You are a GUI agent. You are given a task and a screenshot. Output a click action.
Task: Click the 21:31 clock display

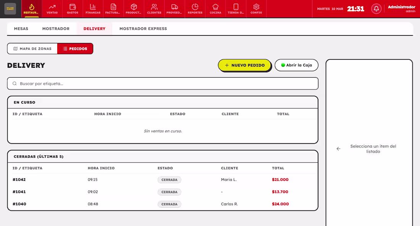point(355,9)
